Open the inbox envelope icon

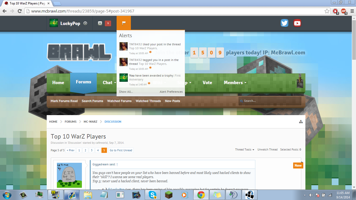[x=100, y=23]
